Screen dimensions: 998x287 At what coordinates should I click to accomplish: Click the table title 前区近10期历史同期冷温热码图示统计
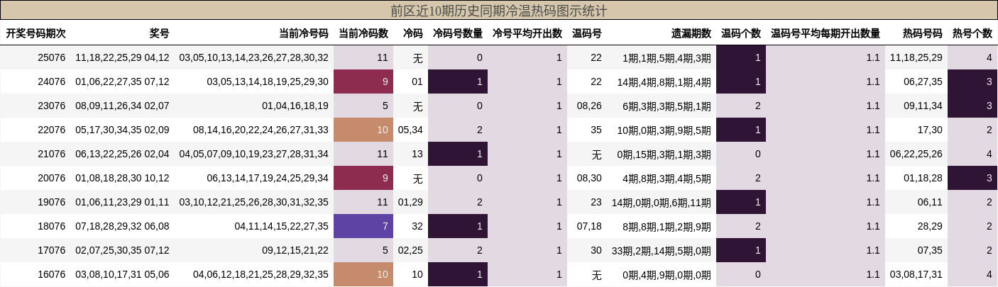pyautogui.click(x=499, y=11)
